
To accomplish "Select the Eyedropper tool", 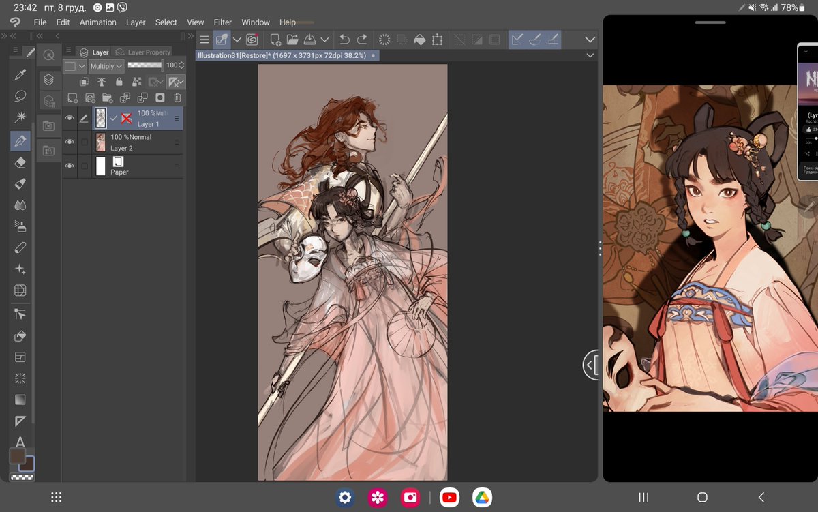I will 20,75.
